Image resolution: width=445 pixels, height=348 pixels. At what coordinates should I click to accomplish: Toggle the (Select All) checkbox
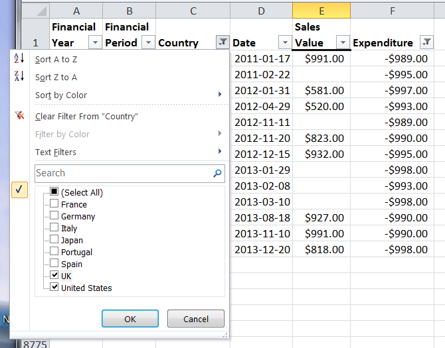tap(54, 192)
